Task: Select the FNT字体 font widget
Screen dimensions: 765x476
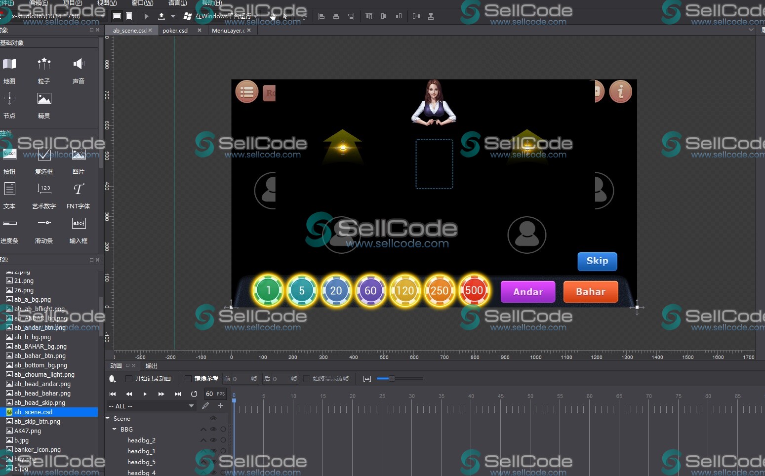Action: click(79, 189)
